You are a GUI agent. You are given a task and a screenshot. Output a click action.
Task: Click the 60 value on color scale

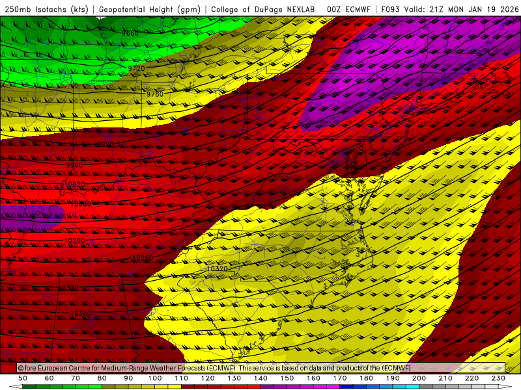49,378
